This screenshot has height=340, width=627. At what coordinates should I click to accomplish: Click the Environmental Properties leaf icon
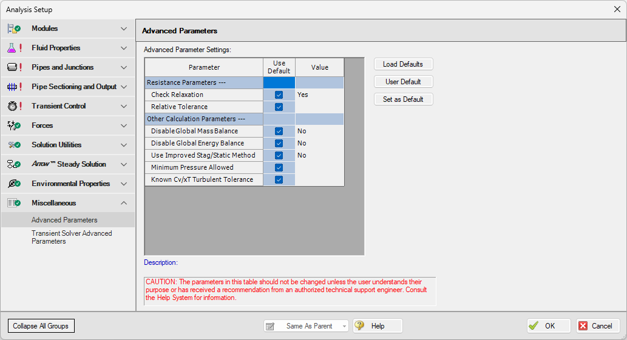coord(14,184)
